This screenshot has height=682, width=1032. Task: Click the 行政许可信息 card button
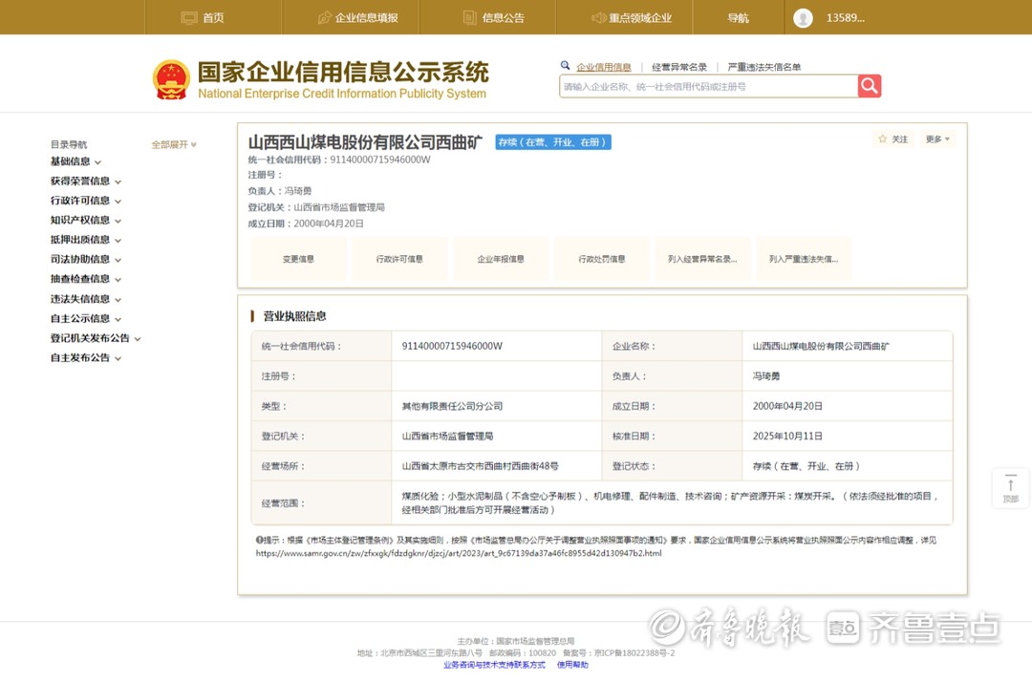tap(399, 259)
